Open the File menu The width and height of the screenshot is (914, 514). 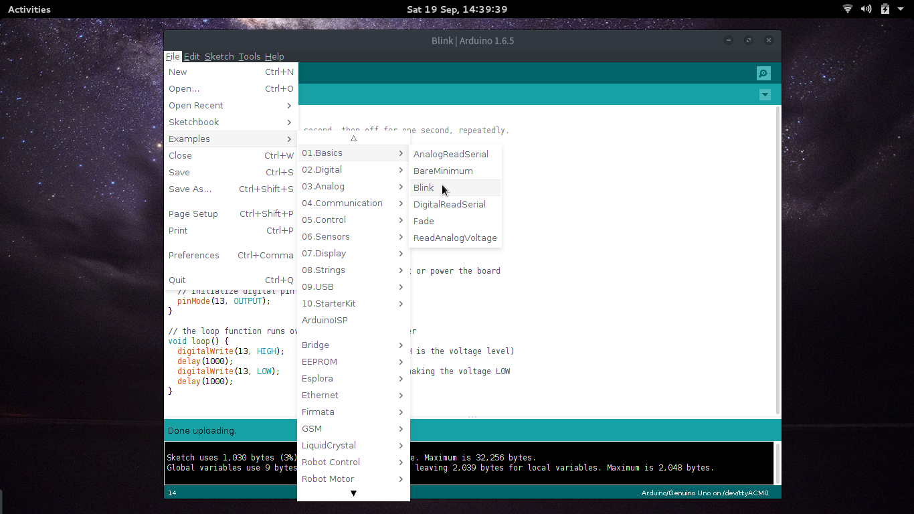pyautogui.click(x=173, y=57)
